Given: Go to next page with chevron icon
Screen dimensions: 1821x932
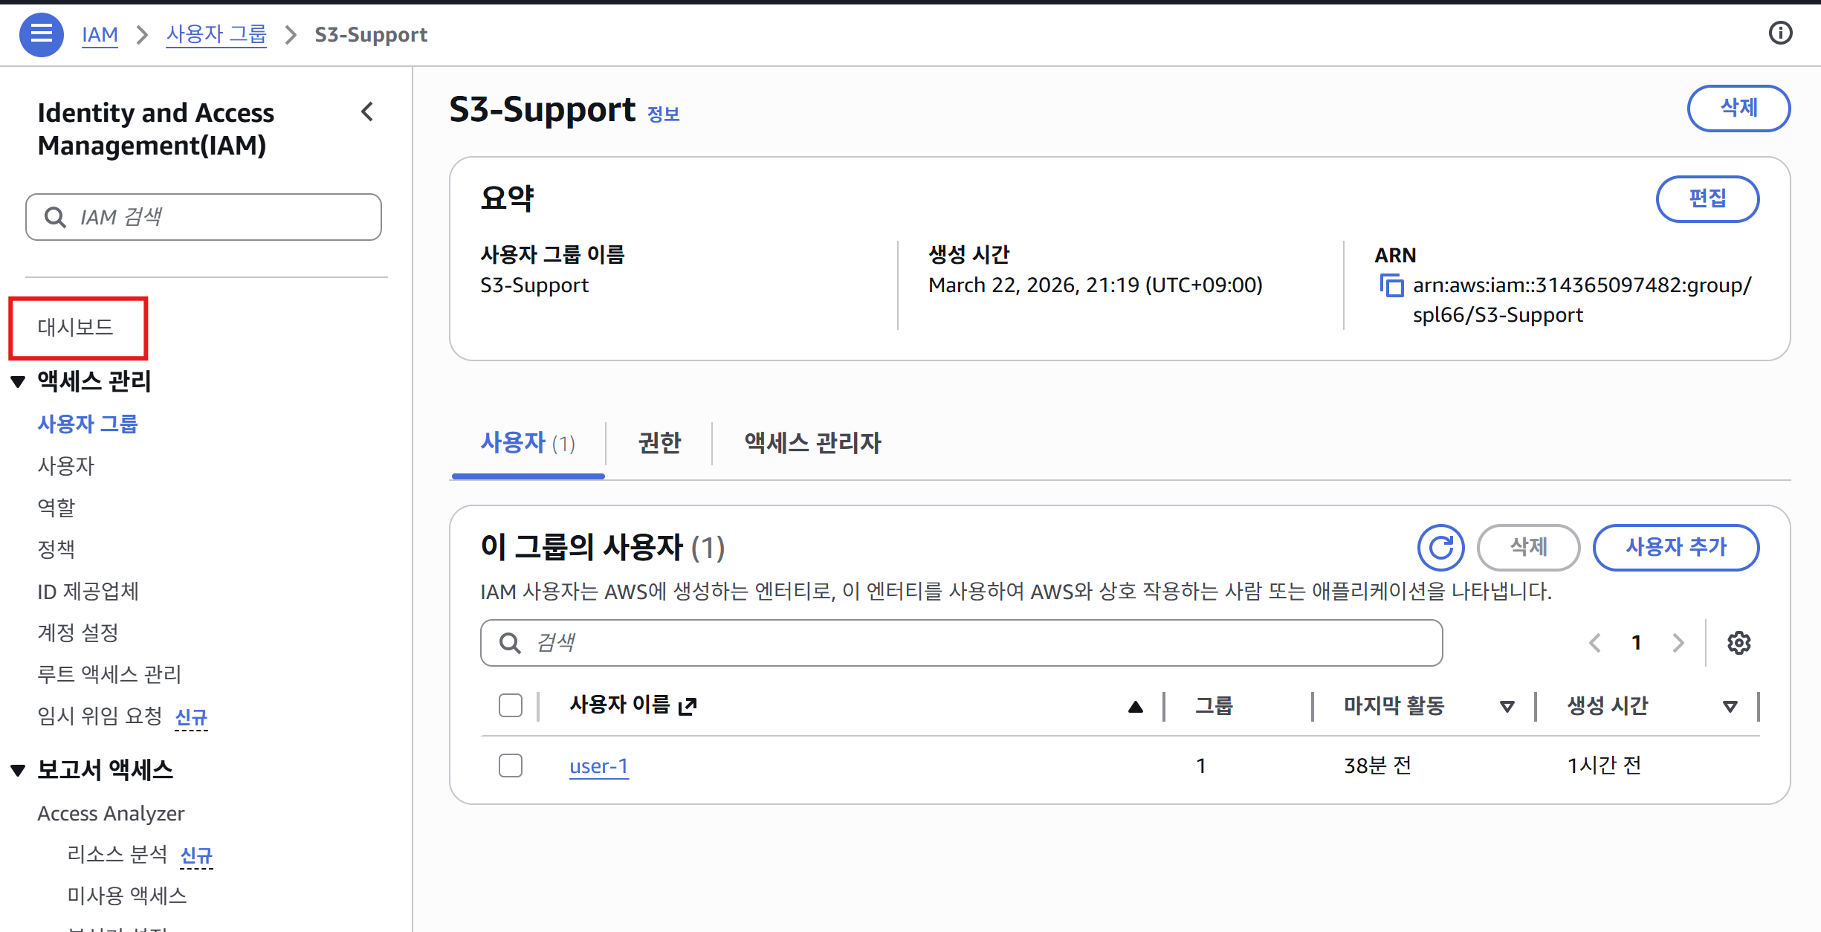Looking at the screenshot, I should point(1678,642).
